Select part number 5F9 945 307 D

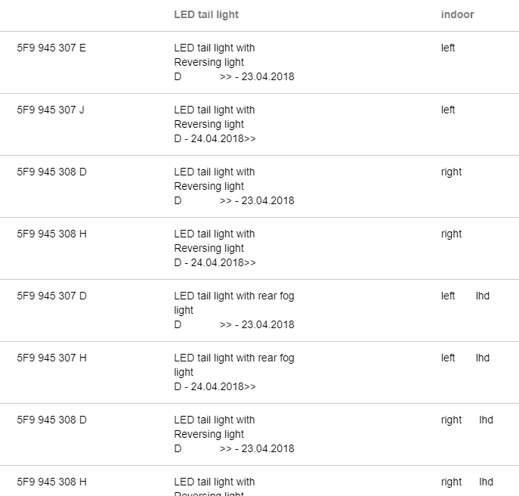[51, 296]
